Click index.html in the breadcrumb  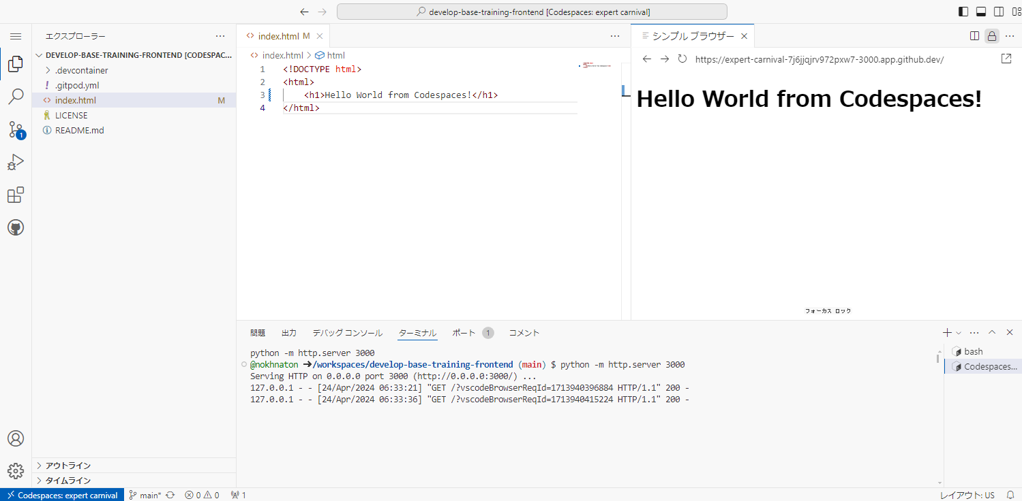pos(277,55)
